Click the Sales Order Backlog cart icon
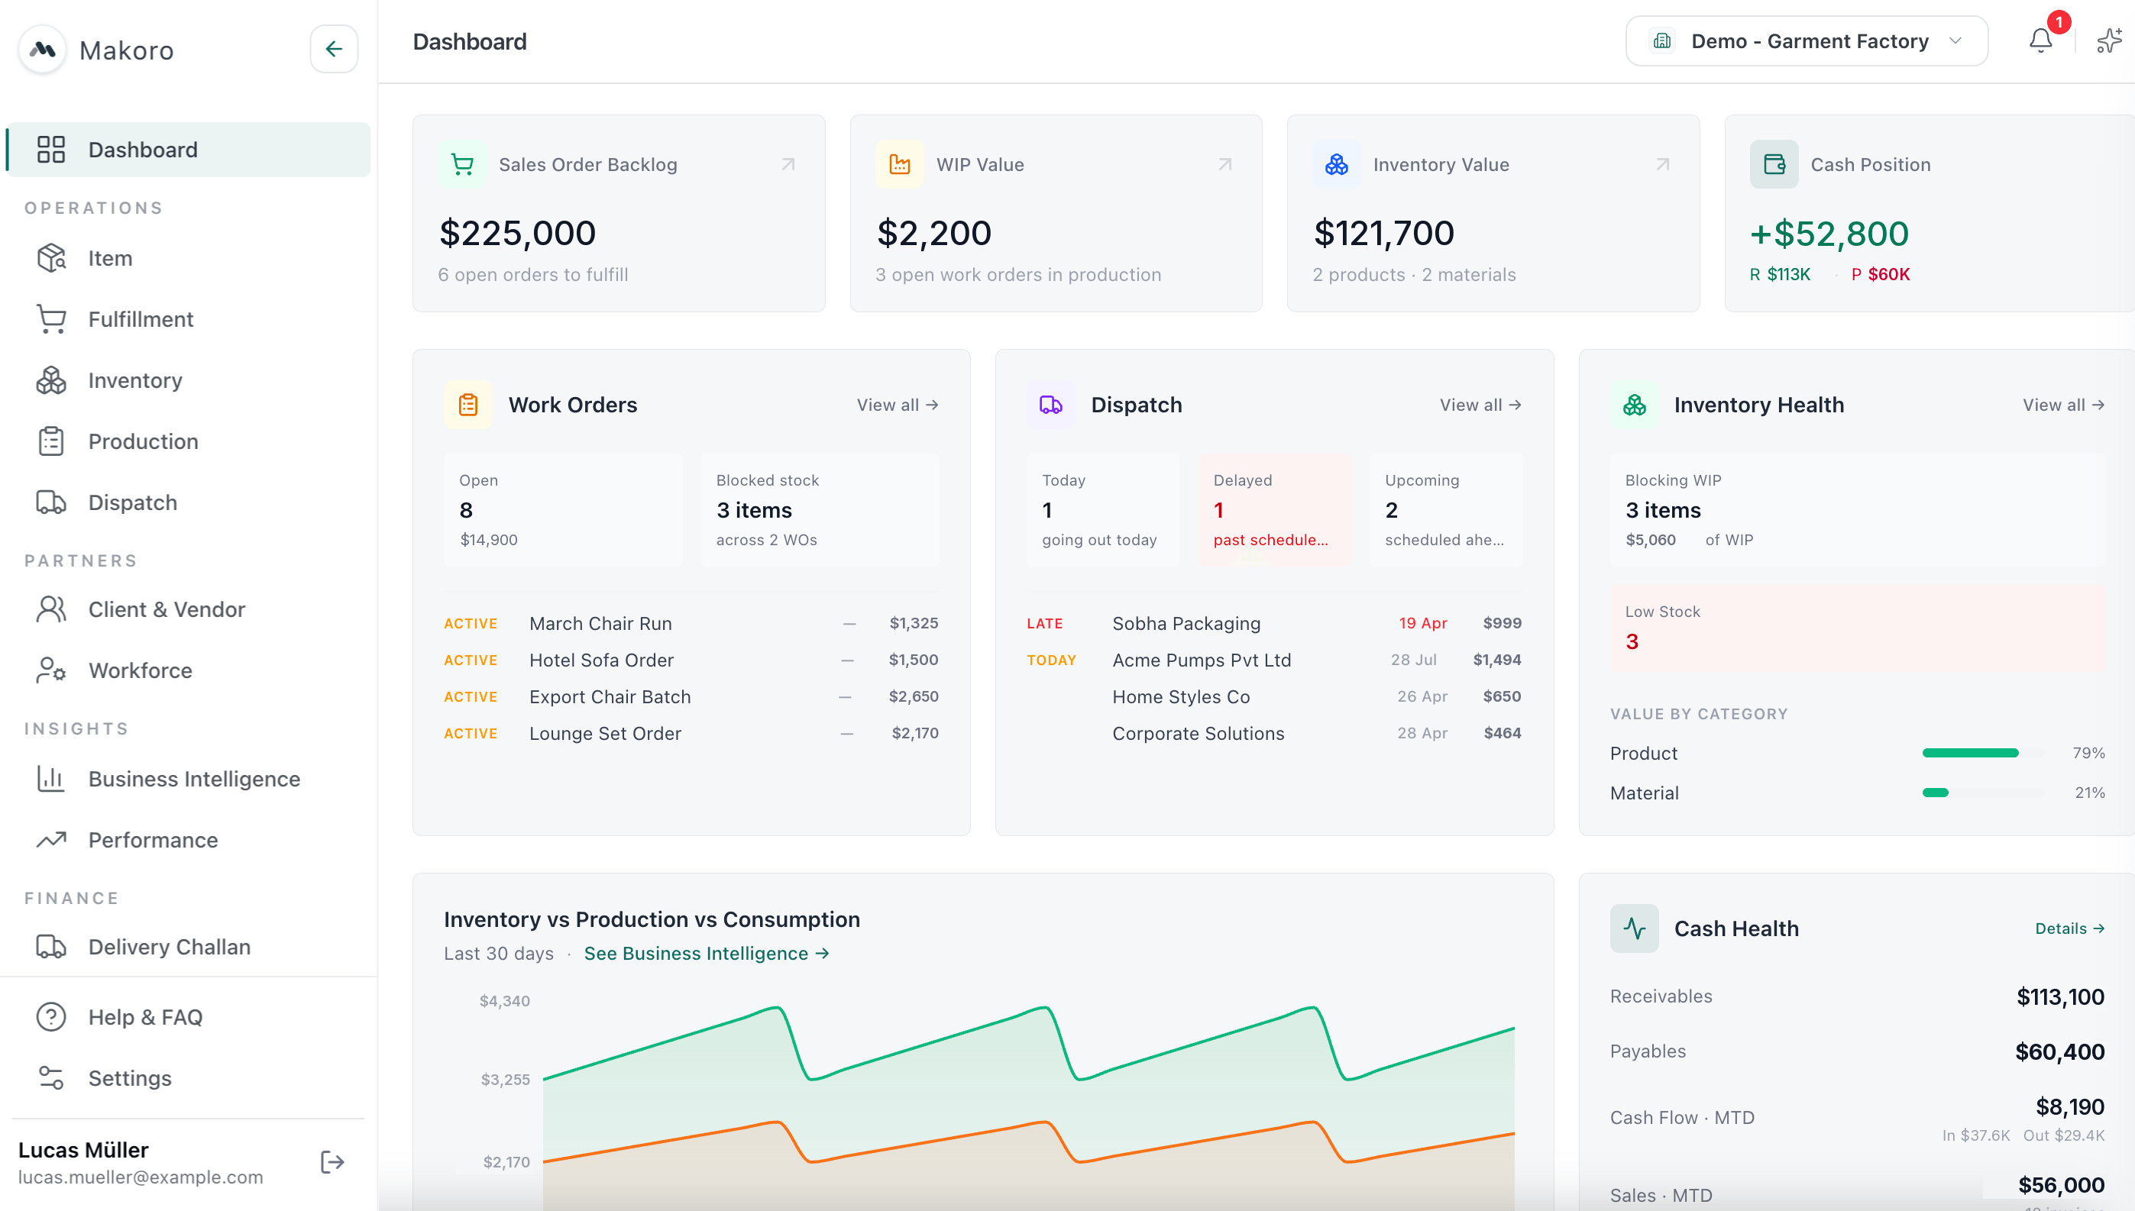This screenshot has height=1211, width=2135. click(x=463, y=164)
